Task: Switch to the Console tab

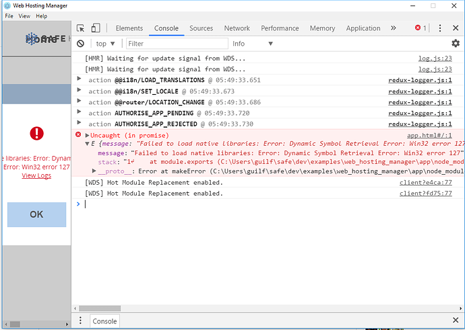Action: (166, 28)
